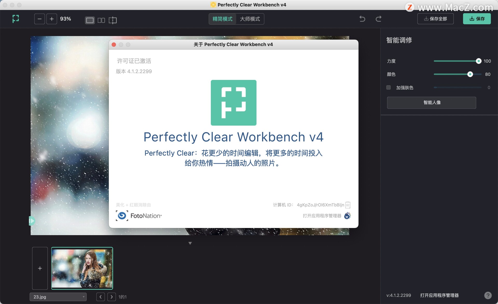Image resolution: width=498 pixels, height=304 pixels.
Task: Click the 颜色 value 80
Action: click(488, 74)
